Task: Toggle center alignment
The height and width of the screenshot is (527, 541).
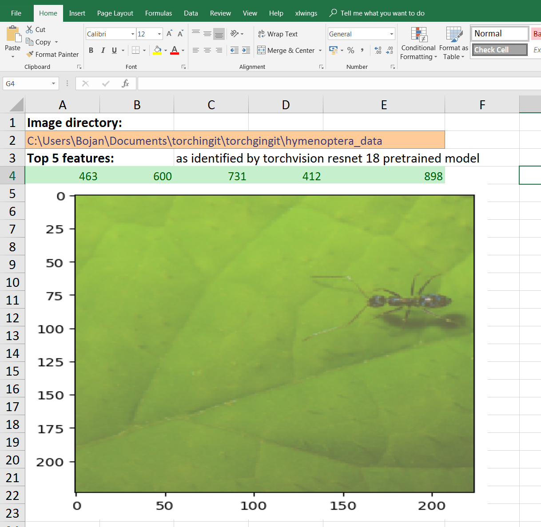Action: tap(207, 51)
